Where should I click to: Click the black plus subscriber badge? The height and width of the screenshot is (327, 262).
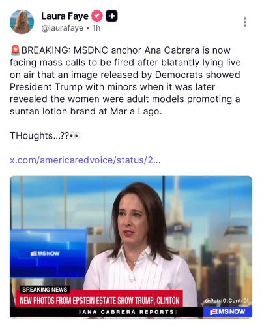[x=111, y=16]
